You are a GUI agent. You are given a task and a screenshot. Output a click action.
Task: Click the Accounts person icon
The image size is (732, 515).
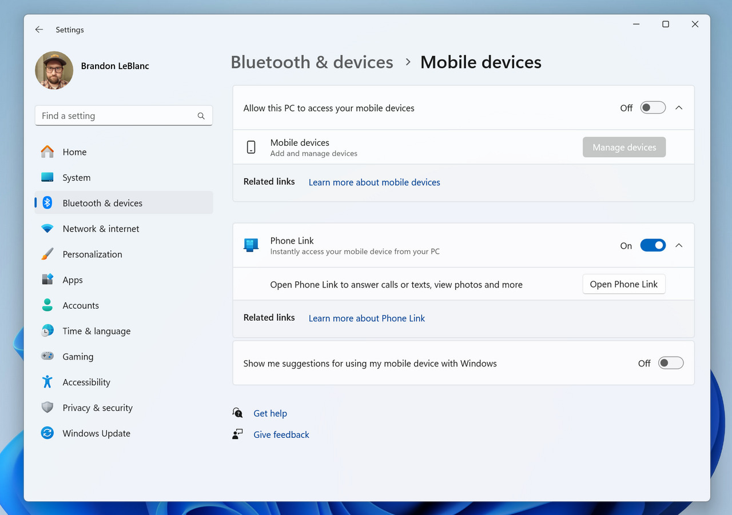click(47, 305)
